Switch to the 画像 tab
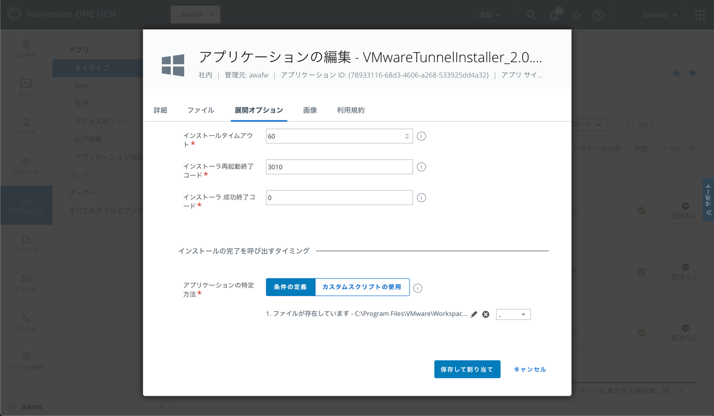Screen dimensions: 714x416 (x=310, y=110)
